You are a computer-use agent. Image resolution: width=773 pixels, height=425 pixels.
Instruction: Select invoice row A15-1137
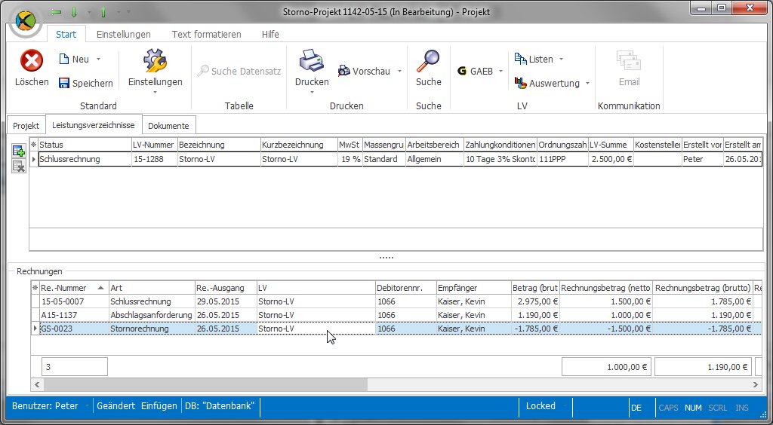tap(396, 315)
